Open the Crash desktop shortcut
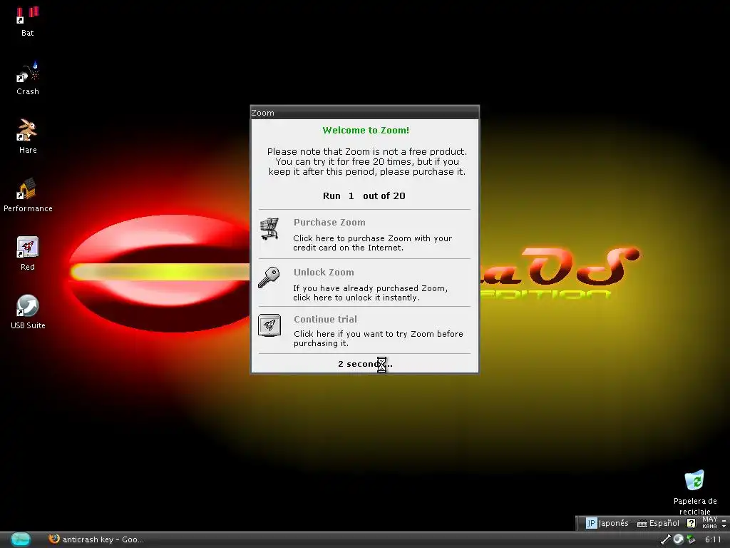Viewport: 730px width, 548px height. [28, 79]
